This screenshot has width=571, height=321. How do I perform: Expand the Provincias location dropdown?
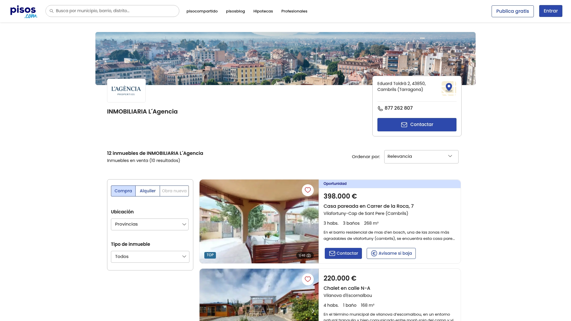coord(150,224)
